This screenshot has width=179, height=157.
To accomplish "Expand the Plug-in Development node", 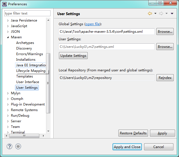I will click(8, 104).
